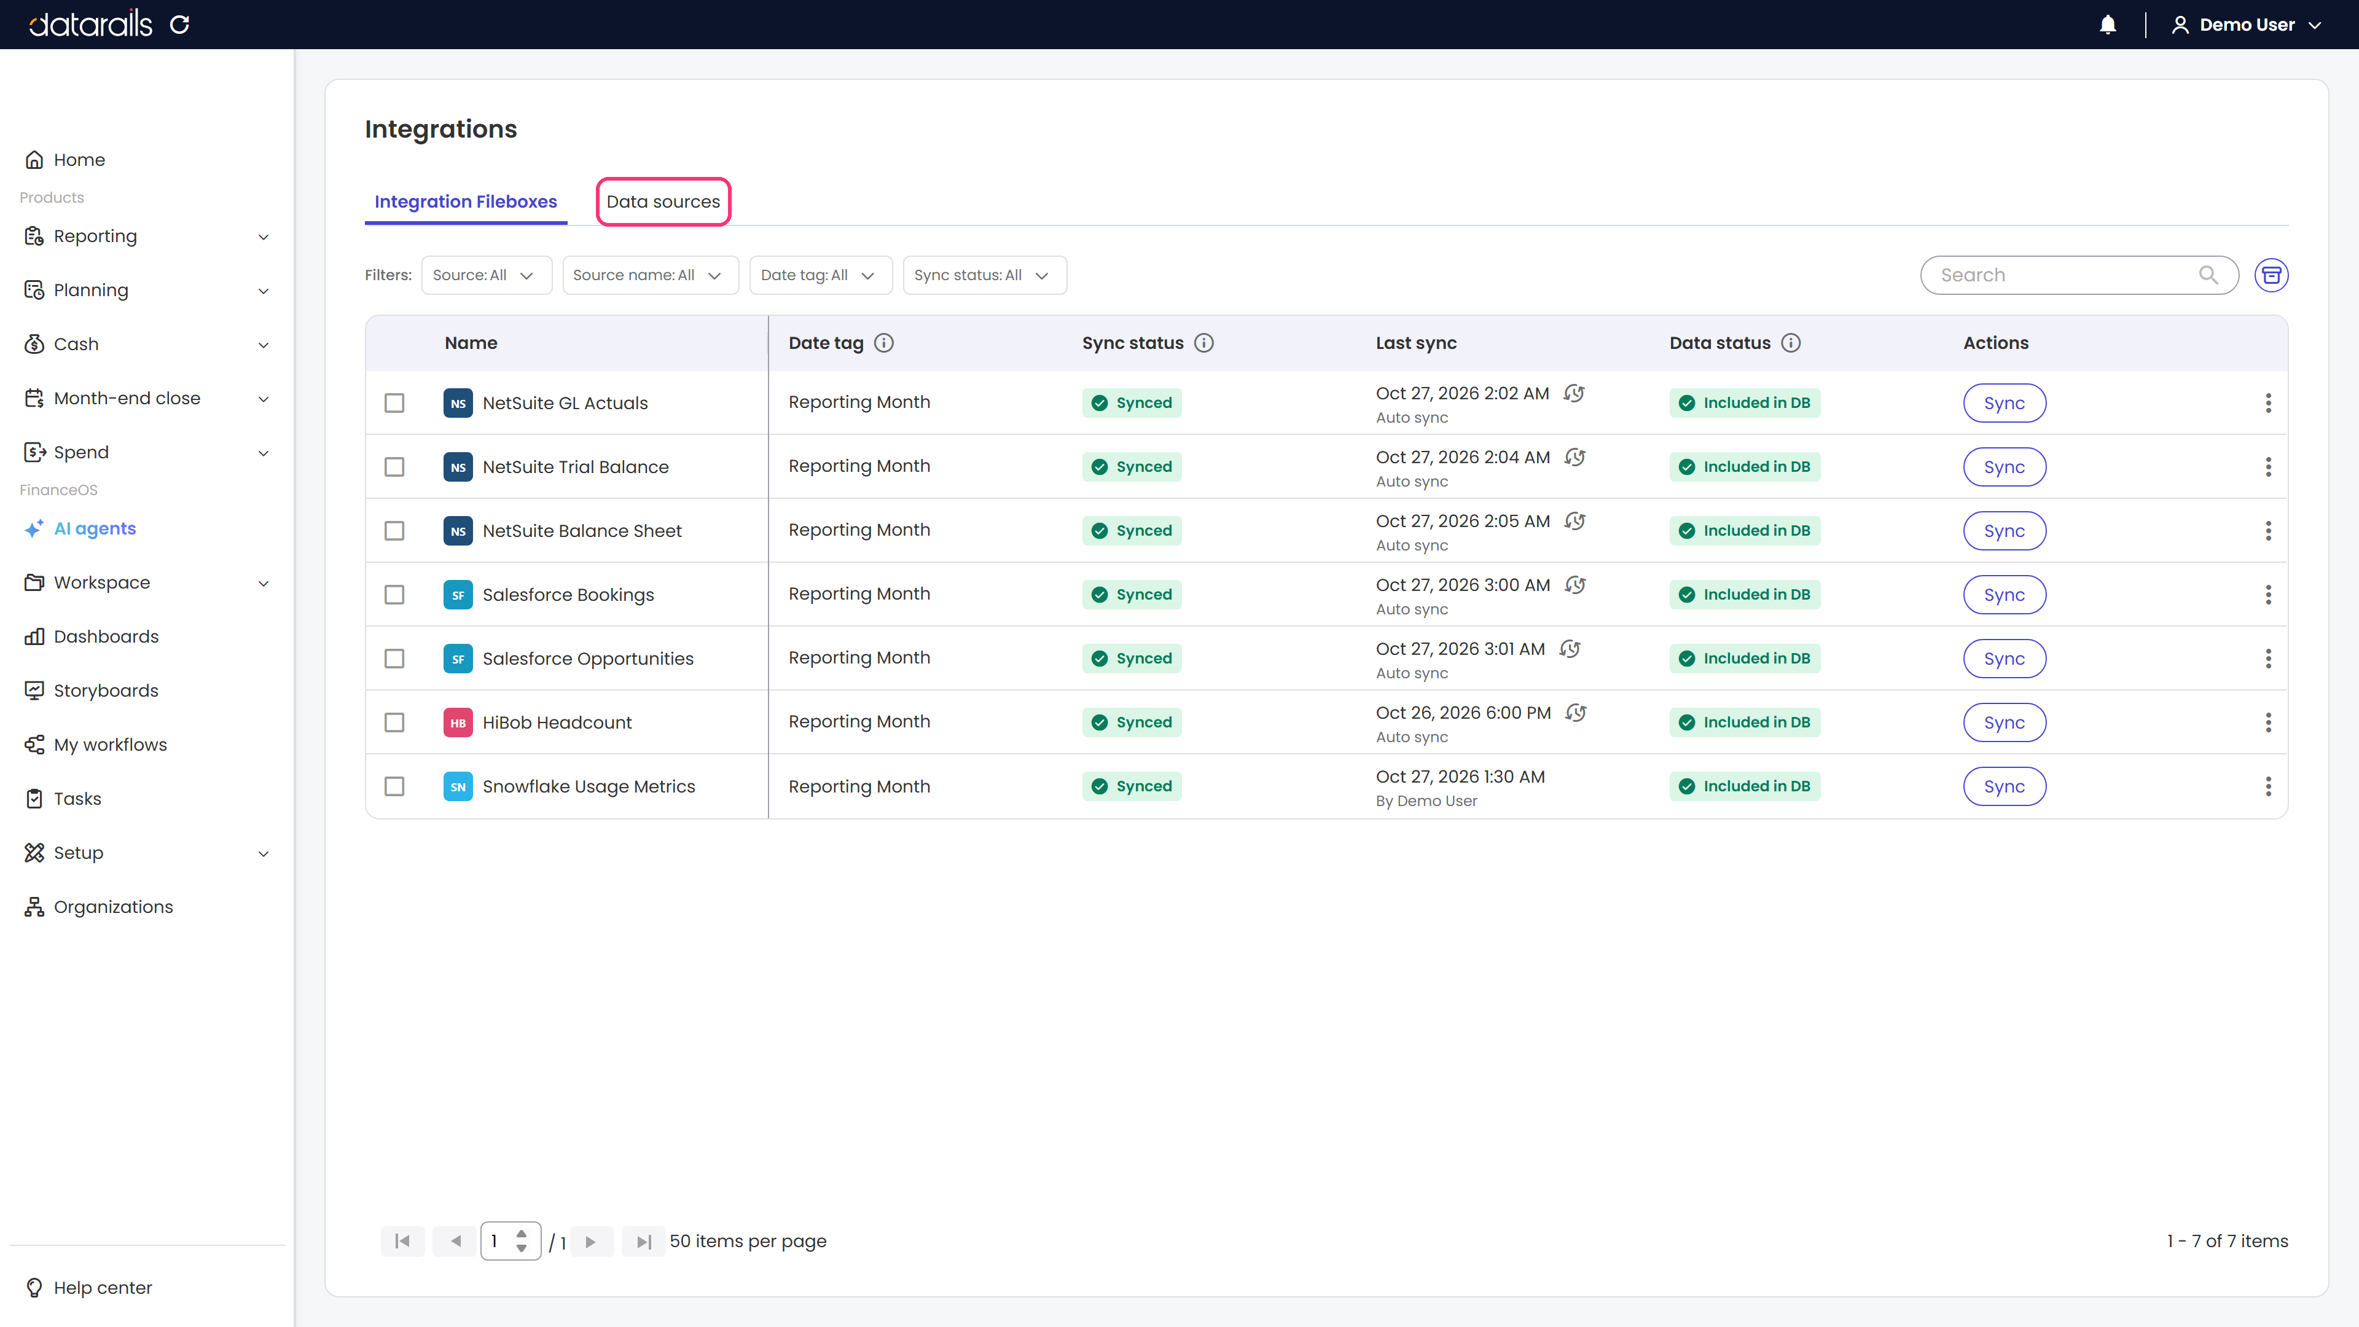Viewport: 2359px width, 1327px height.
Task: Open more options for Salesforce Opportunities
Action: 2268,659
